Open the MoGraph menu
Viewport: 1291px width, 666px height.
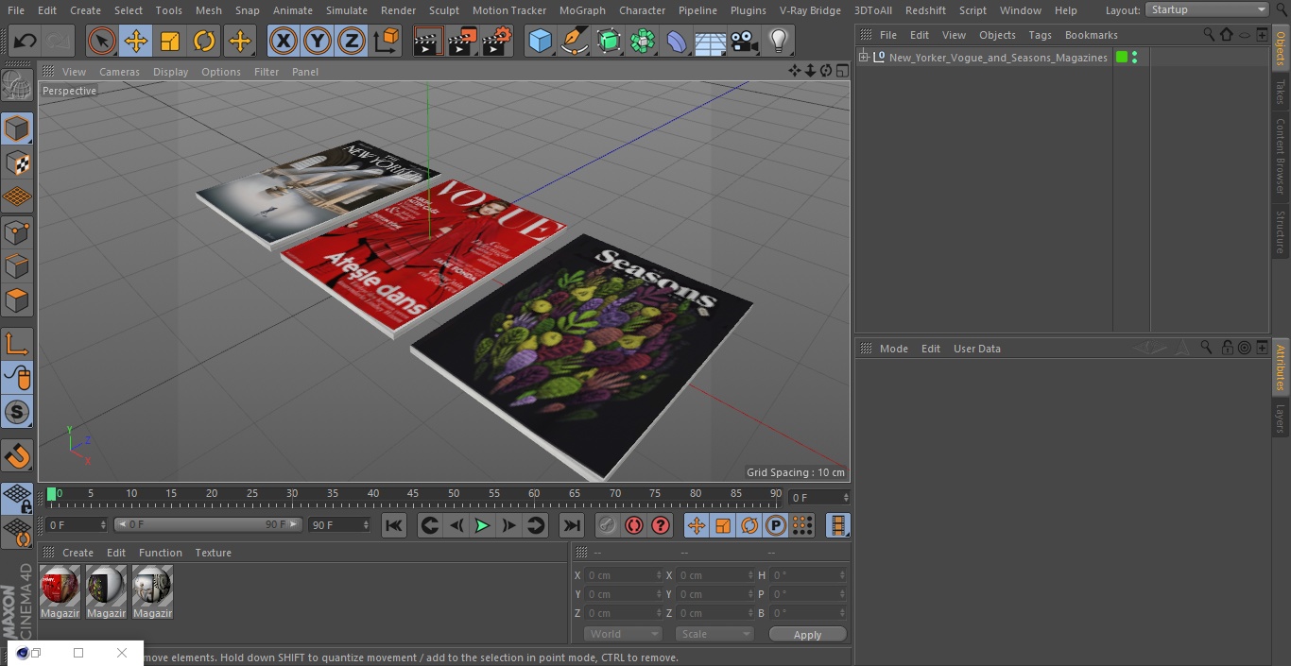582,10
